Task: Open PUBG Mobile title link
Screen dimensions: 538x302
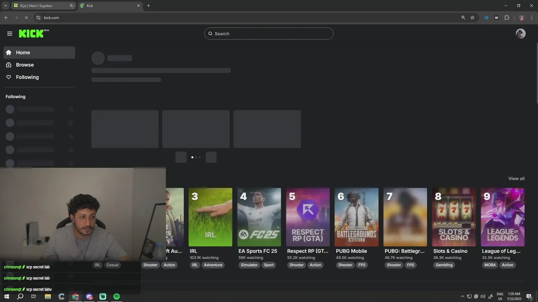Action: point(351,251)
